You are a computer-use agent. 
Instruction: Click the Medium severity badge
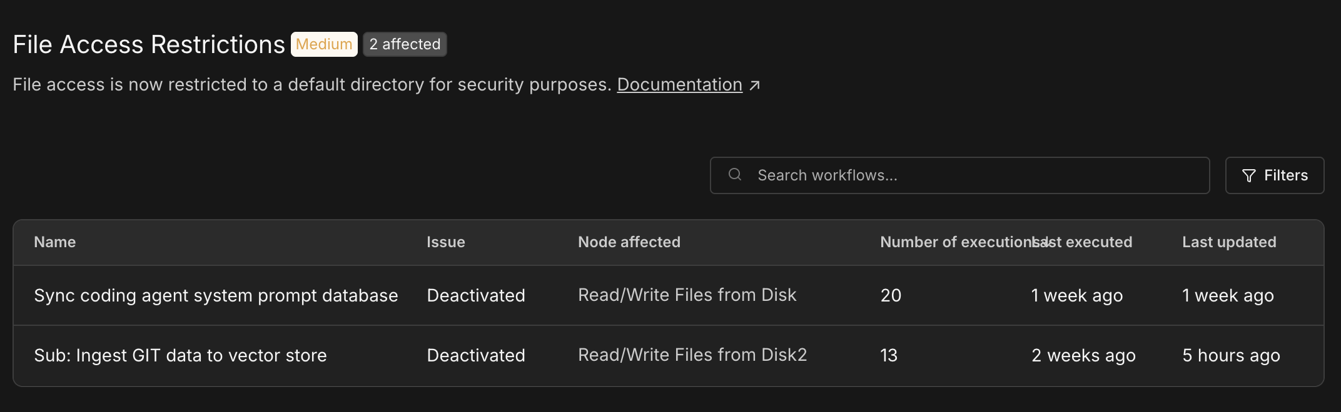[x=324, y=44]
